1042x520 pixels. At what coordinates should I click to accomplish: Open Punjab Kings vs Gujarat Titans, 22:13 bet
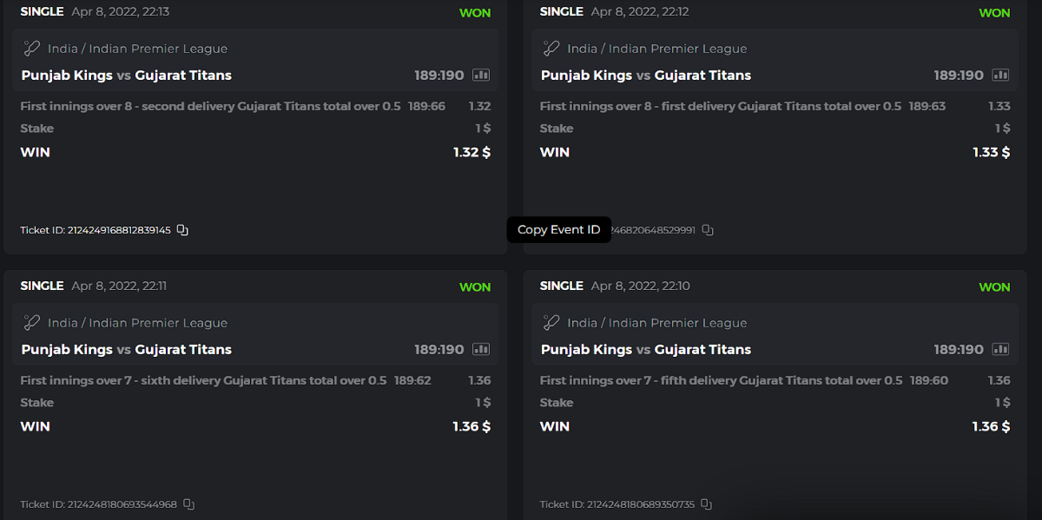pyautogui.click(x=127, y=76)
